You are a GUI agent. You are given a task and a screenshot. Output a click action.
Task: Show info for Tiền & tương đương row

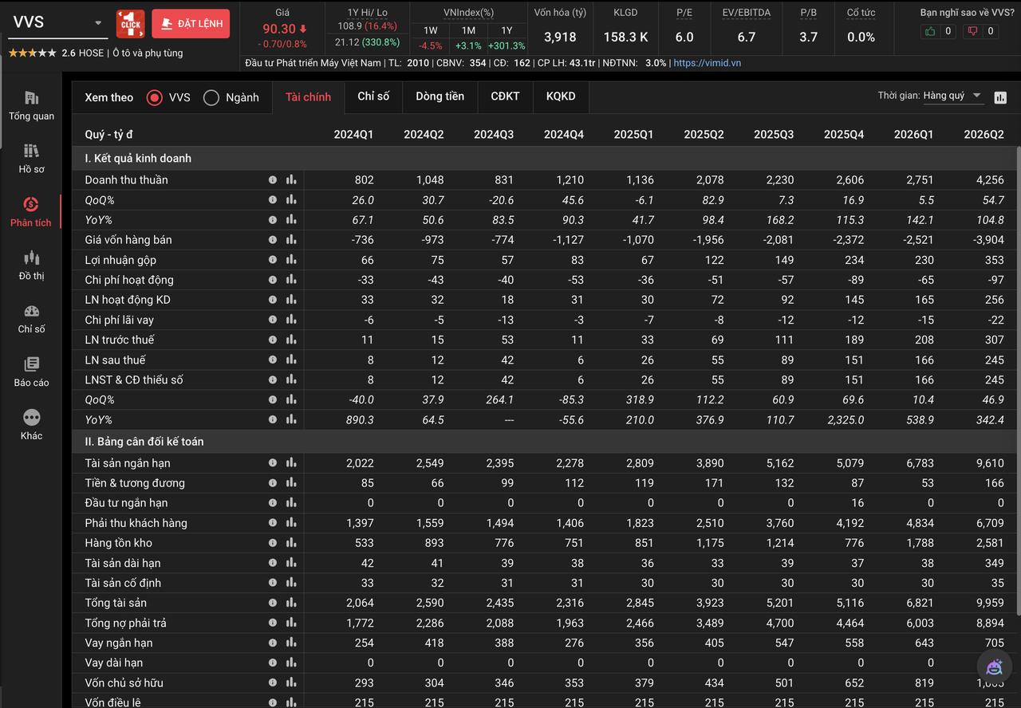(x=273, y=483)
